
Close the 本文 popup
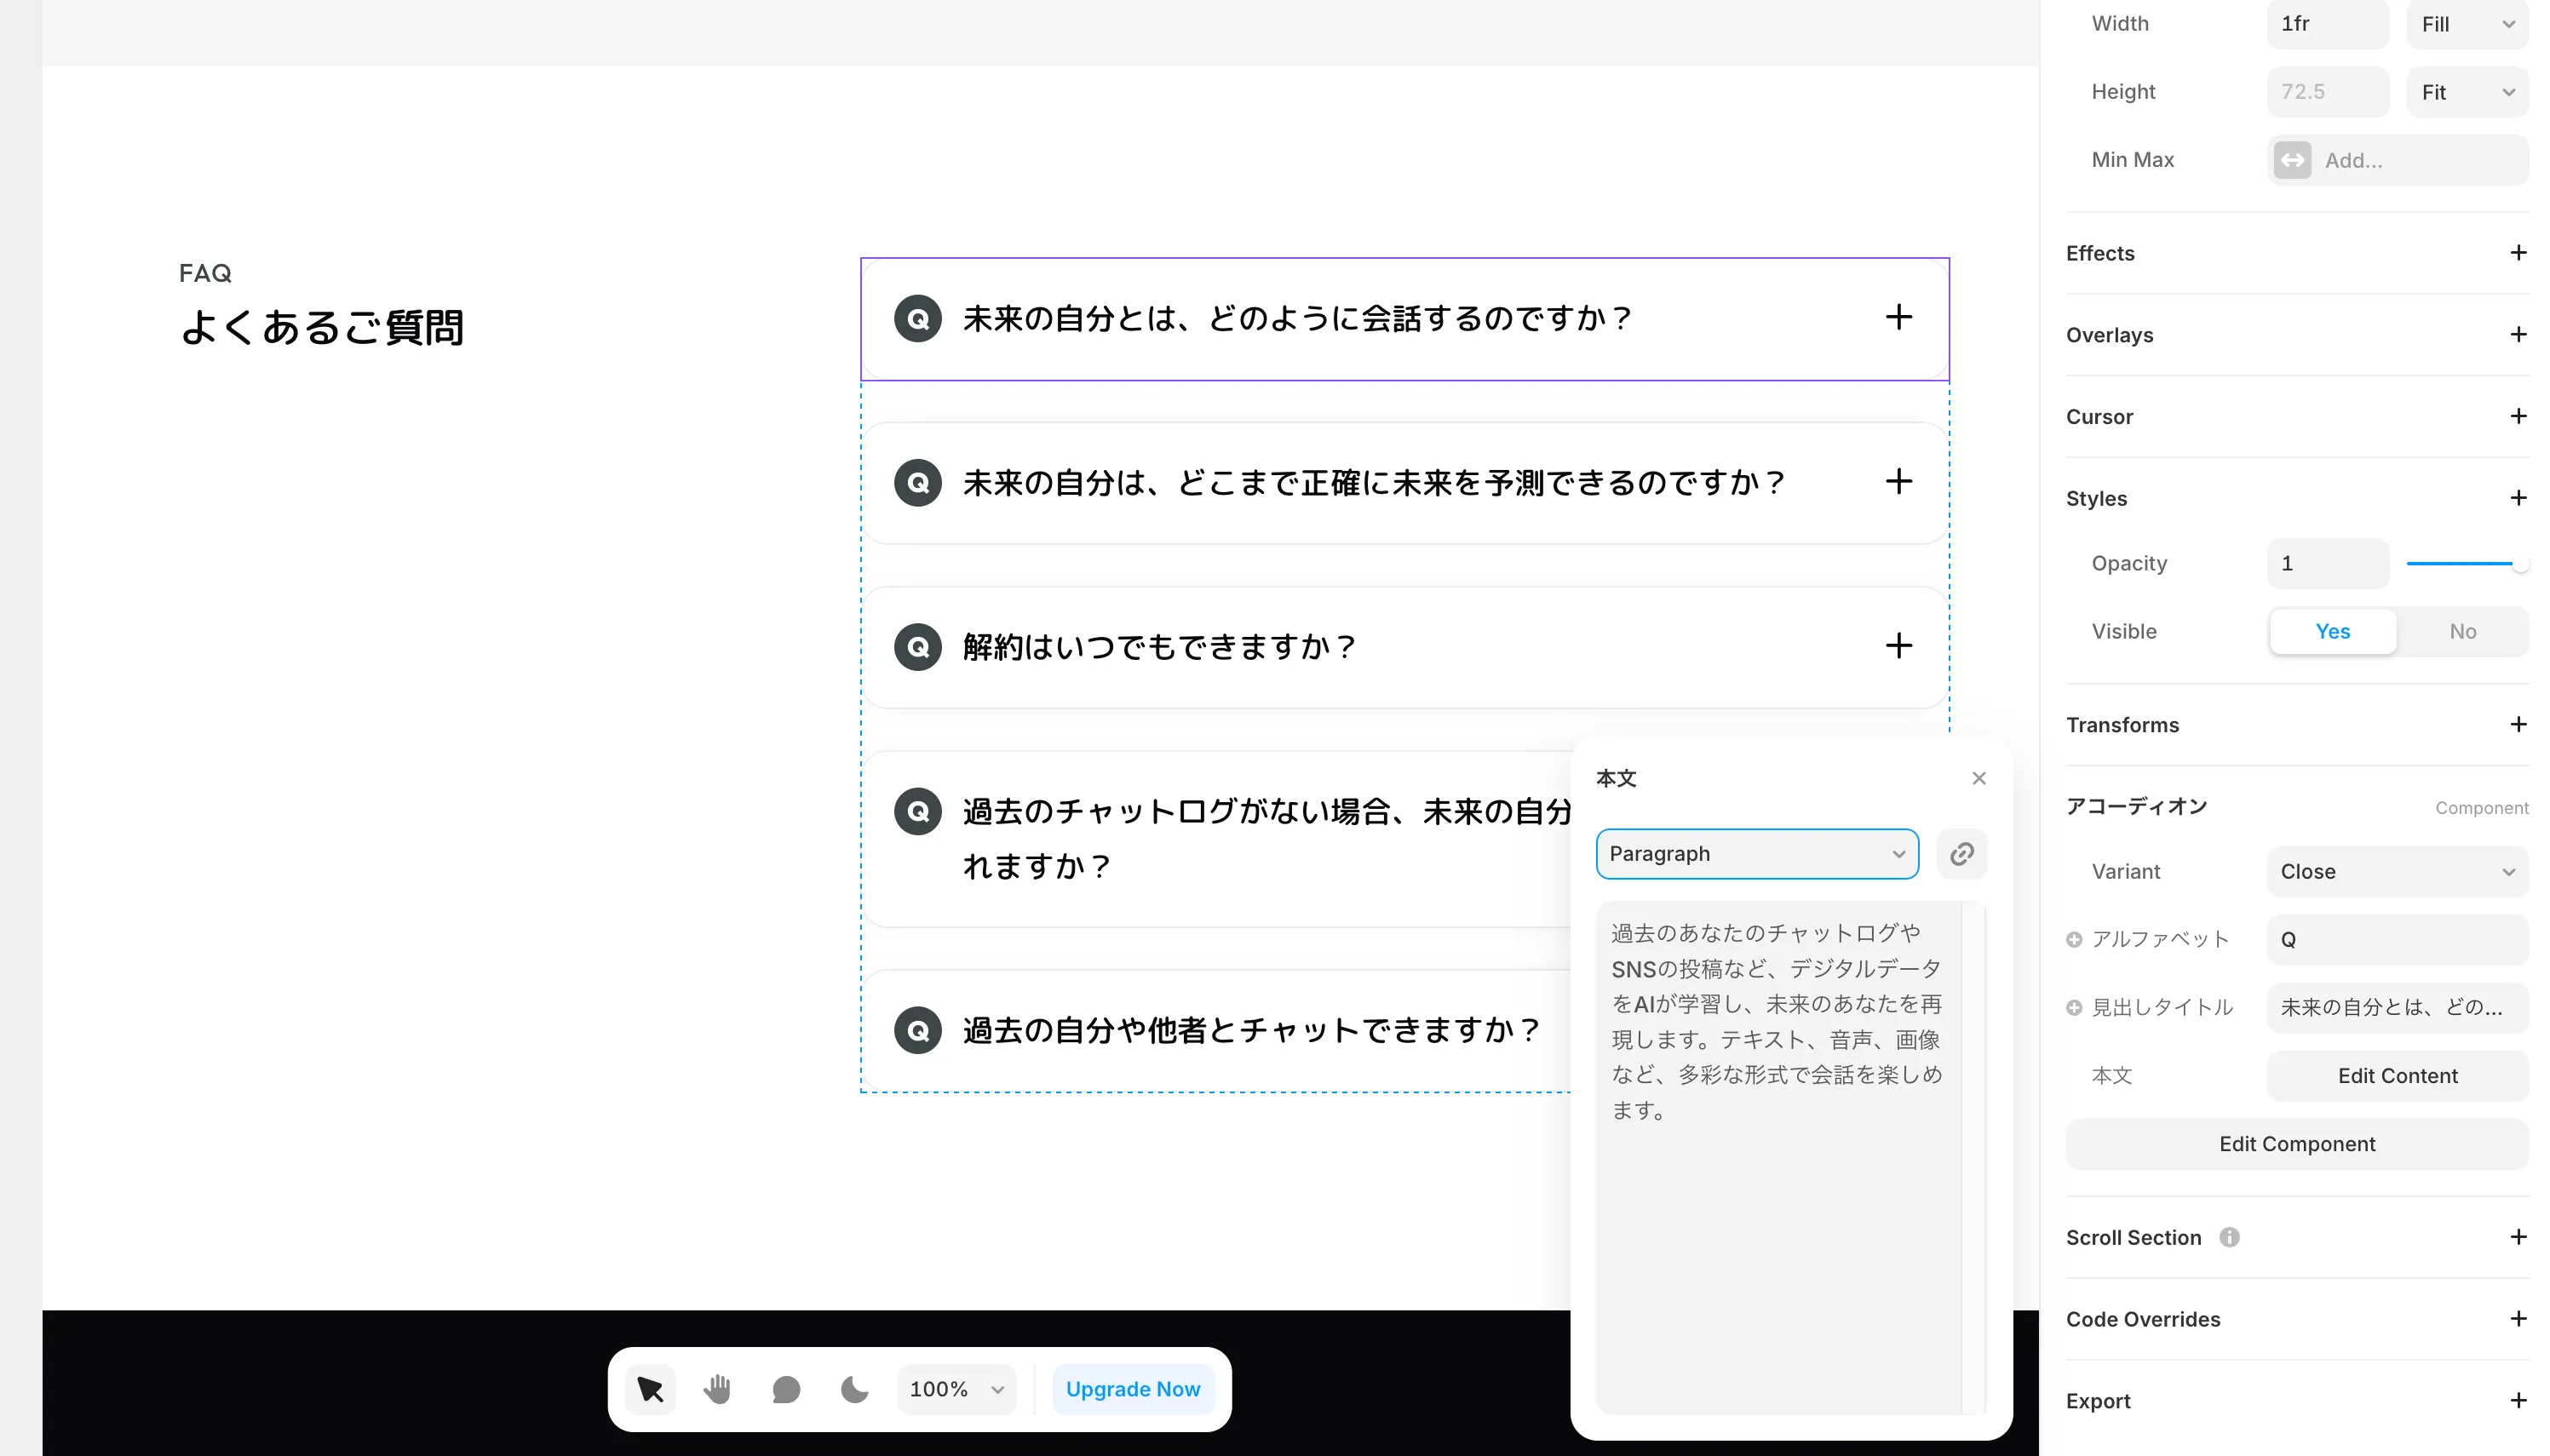tap(1978, 778)
